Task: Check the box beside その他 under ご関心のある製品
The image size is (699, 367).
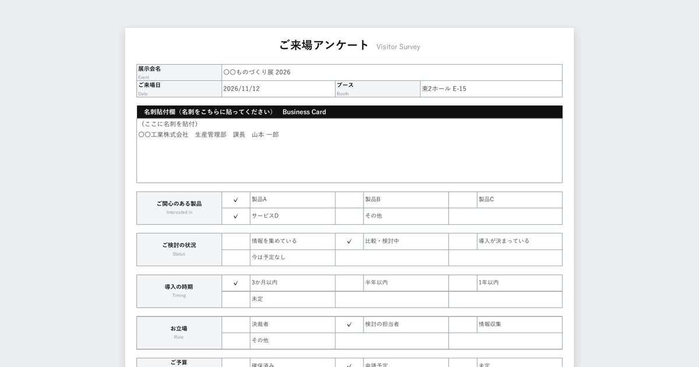Action: (349, 216)
